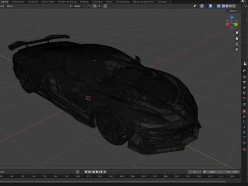Image resolution: width=248 pixels, height=186 pixels.
Task: Select material preview shading
Action: click(x=230, y=6)
